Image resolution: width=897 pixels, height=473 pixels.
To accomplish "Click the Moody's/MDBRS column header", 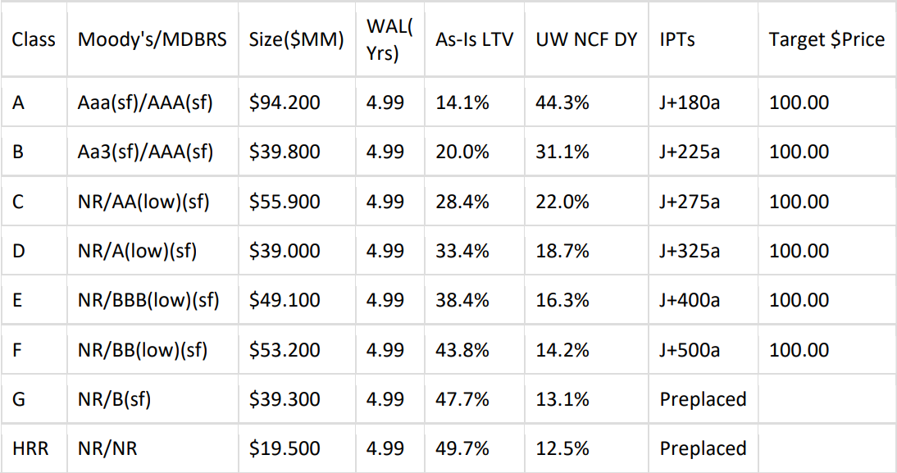I will [x=152, y=39].
